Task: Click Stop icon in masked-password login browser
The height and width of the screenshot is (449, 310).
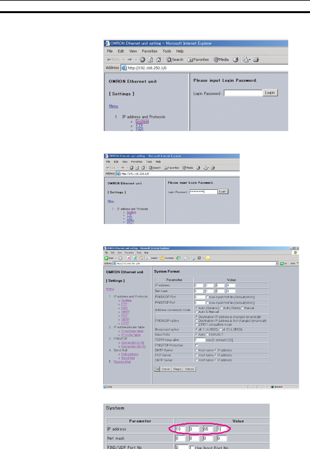Action: (131, 168)
